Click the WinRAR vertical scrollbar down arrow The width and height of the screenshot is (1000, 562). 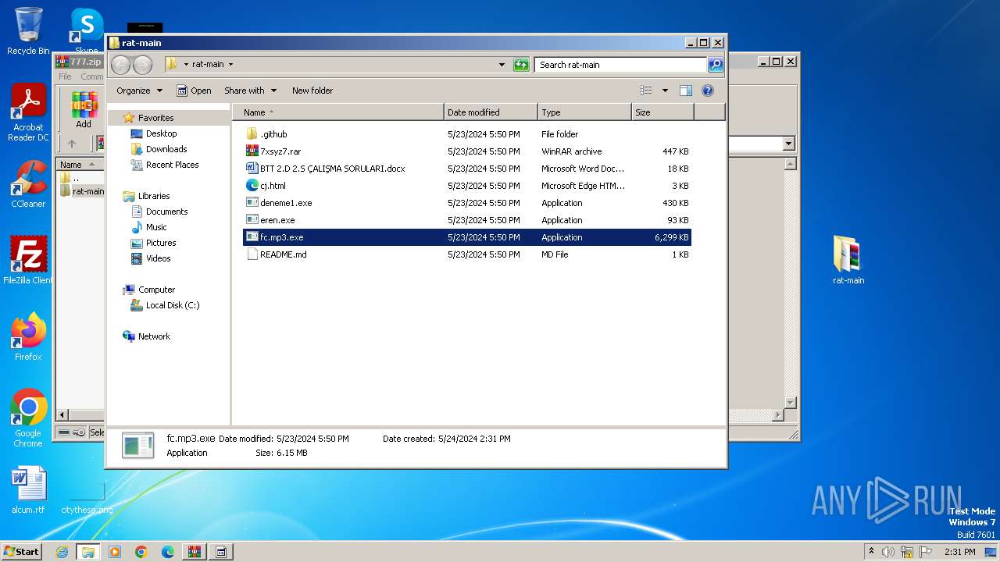[790, 403]
